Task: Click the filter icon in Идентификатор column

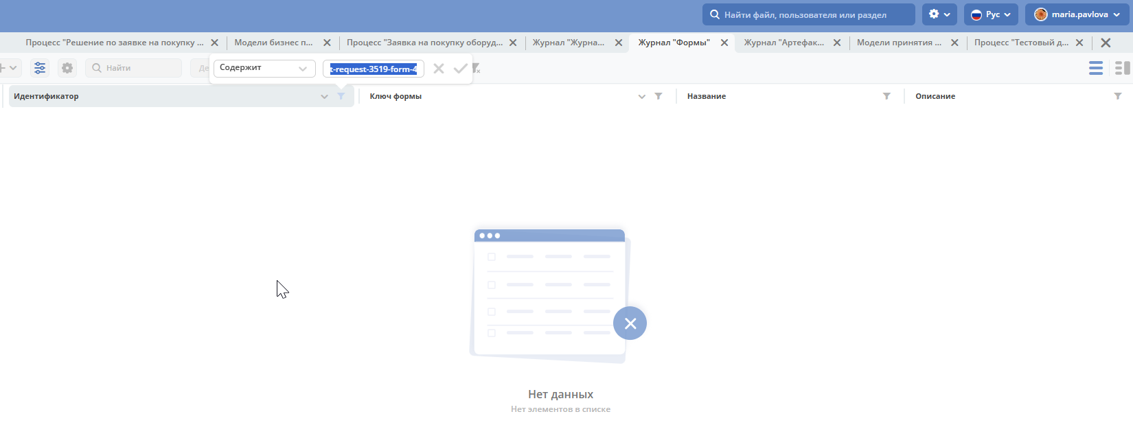Action: [x=341, y=96]
